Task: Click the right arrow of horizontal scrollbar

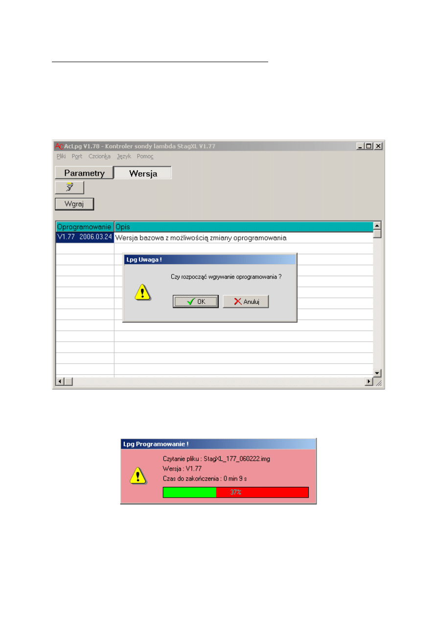Action: coord(369,381)
